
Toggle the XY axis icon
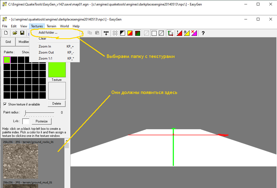click(171, 33)
